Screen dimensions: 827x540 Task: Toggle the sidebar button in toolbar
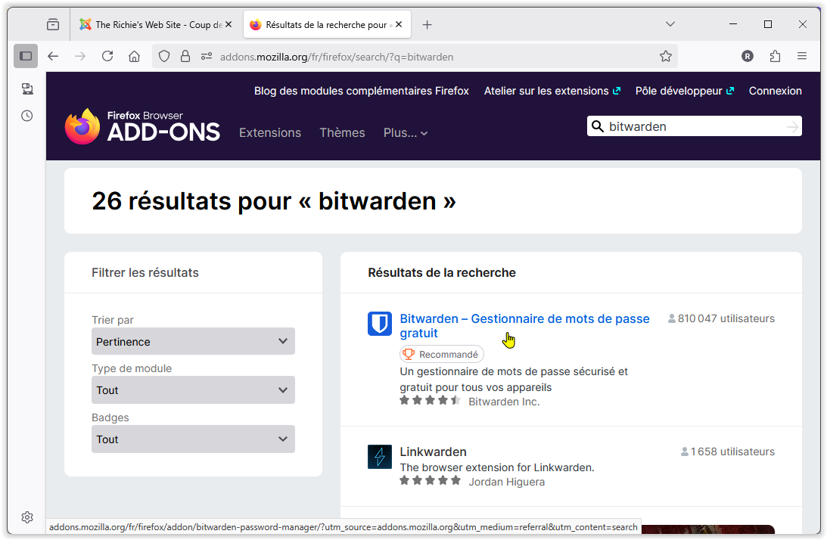(x=26, y=57)
